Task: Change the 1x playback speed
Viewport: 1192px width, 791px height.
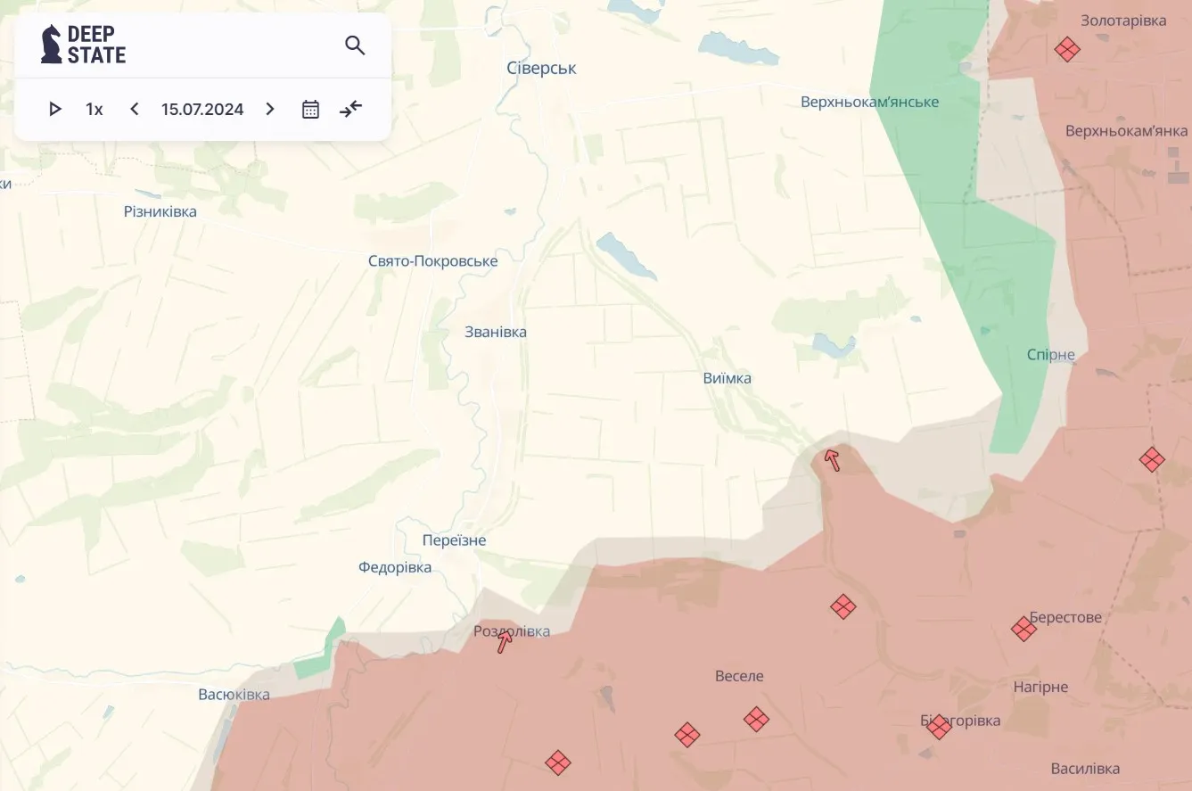Action: (x=95, y=109)
